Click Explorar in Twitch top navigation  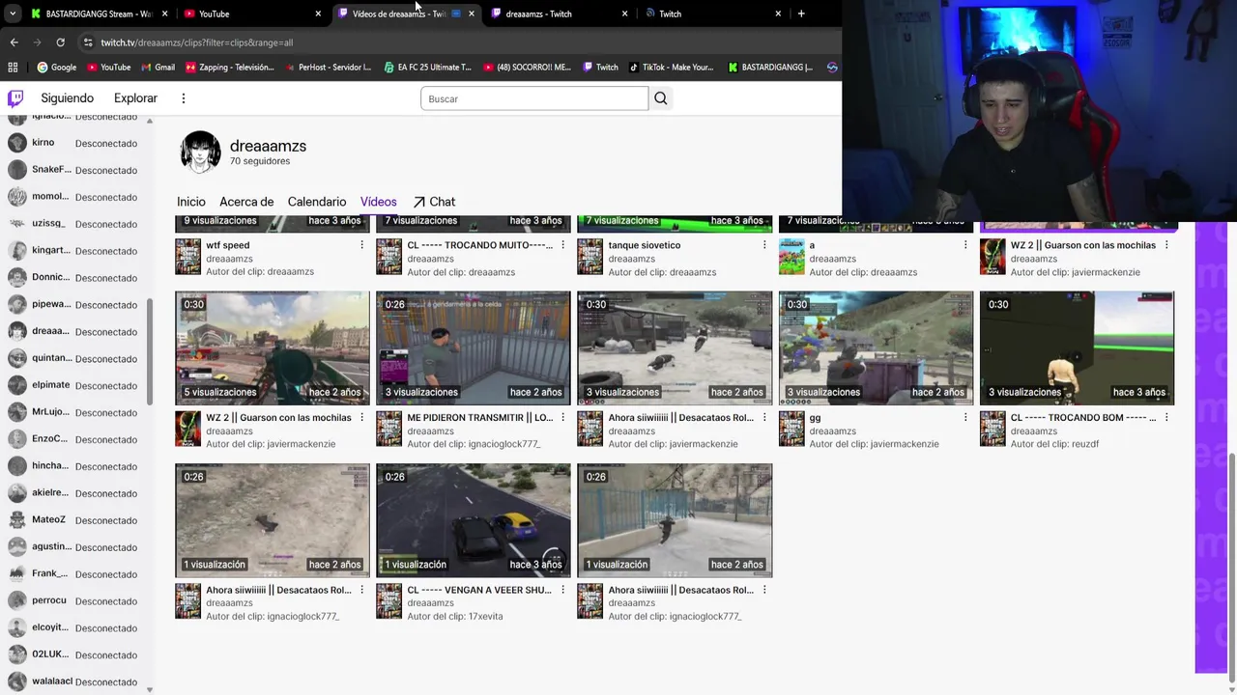(135, 98)
